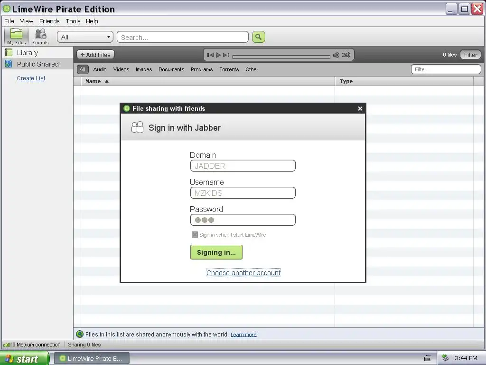486x365 pixels.
Task: Click the 0 files count label
Action: (x=450, y=55)
